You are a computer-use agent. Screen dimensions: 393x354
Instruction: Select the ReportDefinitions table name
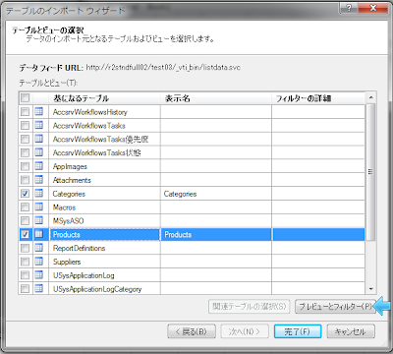click(x=79, y=248)
